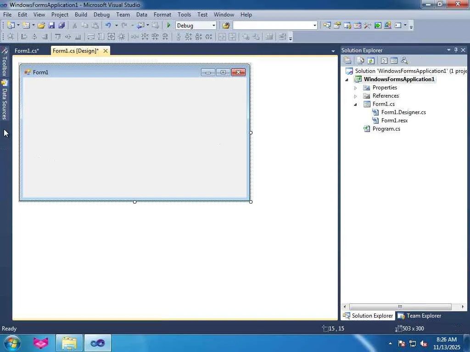Click the Undo arrow icon

click(x=108, y=26)
